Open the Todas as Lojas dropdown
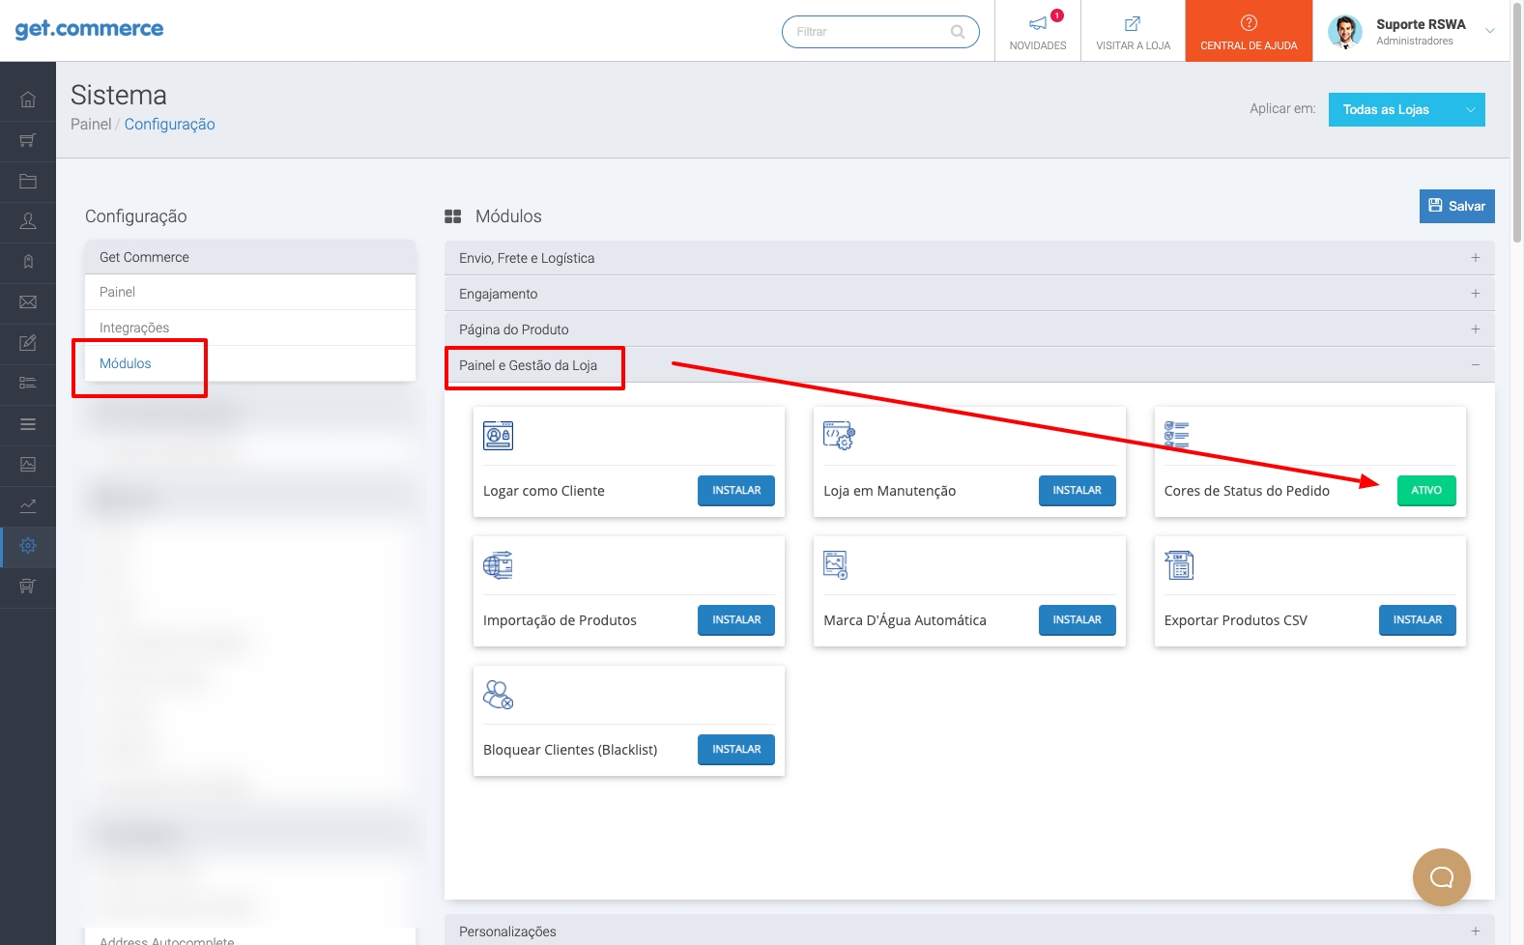This screenshot has height=945, width=1524. pyautogui.click(x=1406, y=110)
